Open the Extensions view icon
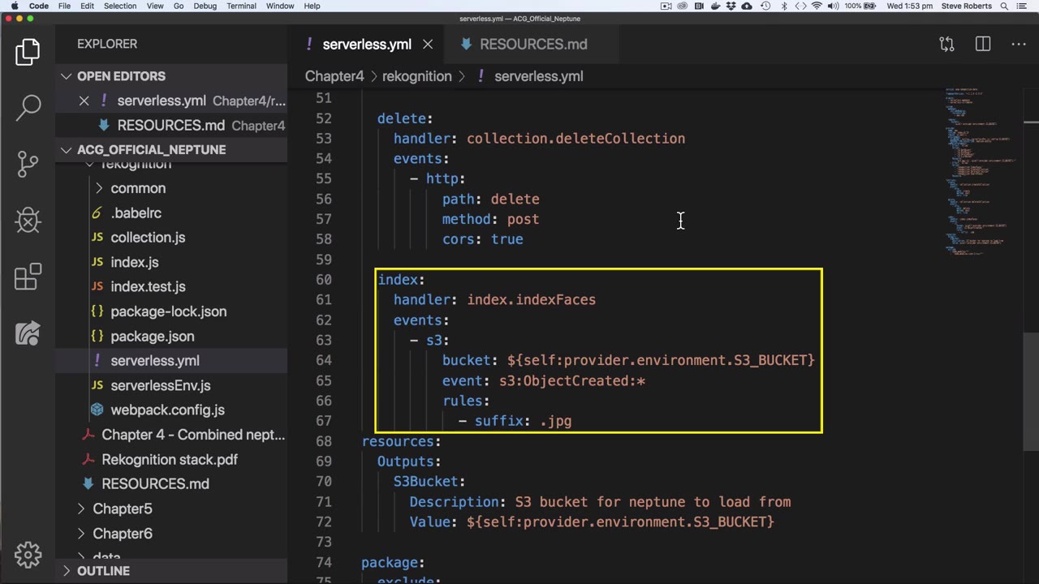This screenshot has width=1039, height=584. [28, 277]
